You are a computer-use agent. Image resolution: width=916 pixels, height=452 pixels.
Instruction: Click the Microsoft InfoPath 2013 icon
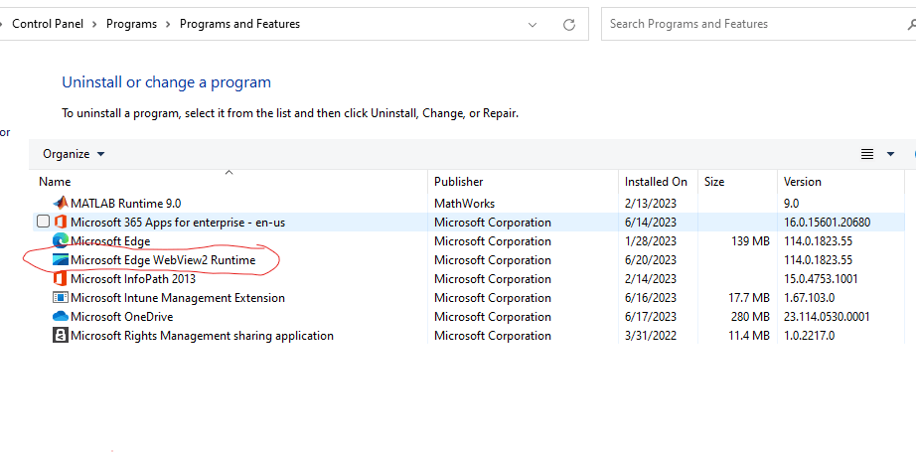pyautogui.click(x=61, y=278)
